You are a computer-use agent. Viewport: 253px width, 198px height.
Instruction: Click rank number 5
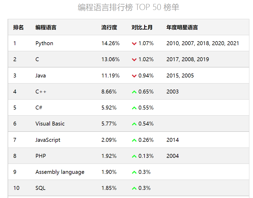(x=15, y=108)
